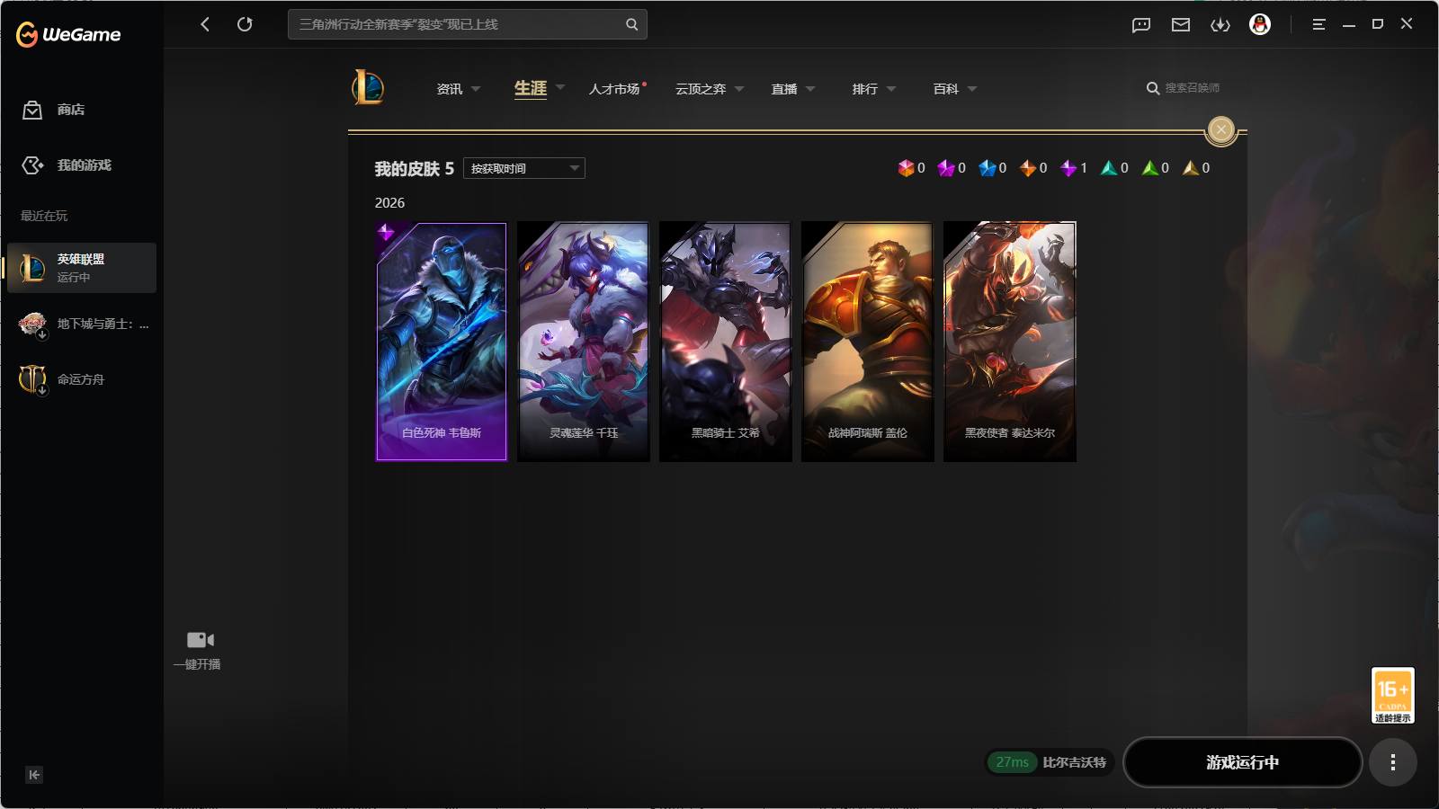Screen dimensions: 1439x809
Task: Click the WeGame logo
Action: point(68,34)
